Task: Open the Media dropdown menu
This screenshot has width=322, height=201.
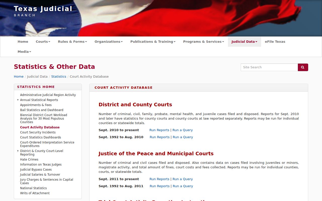Action: click(24, 52)
